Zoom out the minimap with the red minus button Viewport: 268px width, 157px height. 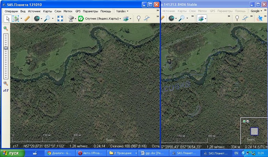tap(248, 121)
